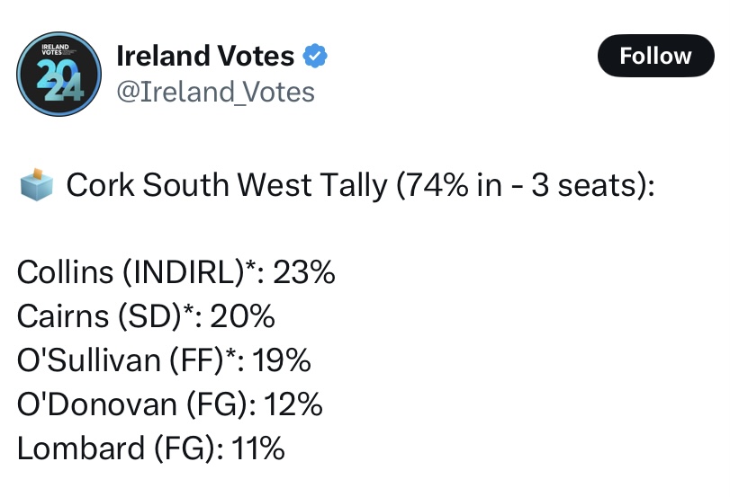Select the 19% figure for O'Sullivan
730x497 pixels.
pos(282,360)
